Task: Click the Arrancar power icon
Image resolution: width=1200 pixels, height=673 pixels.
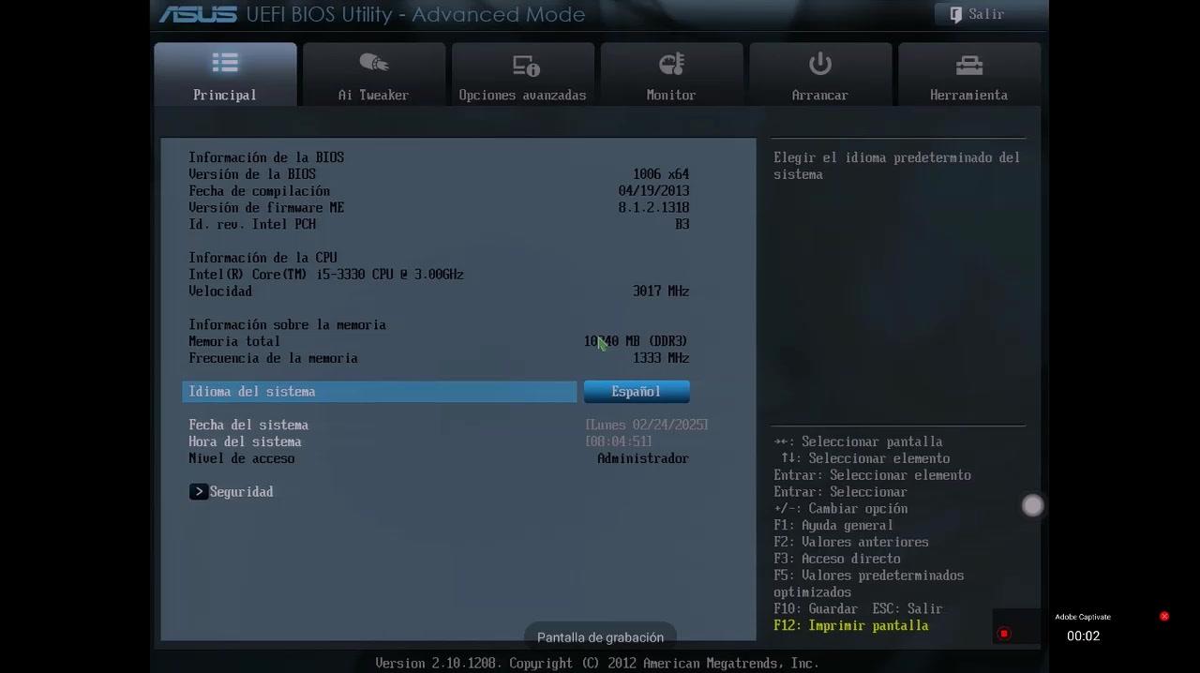Action: [x=820, y=63]
